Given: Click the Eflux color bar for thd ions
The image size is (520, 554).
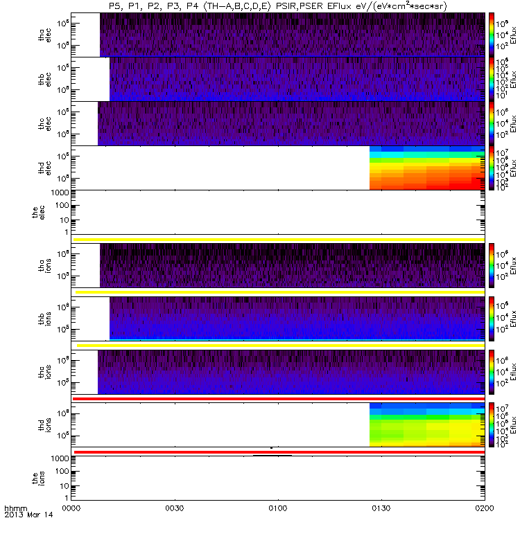Looking at the screenshot, I should 492,425.
